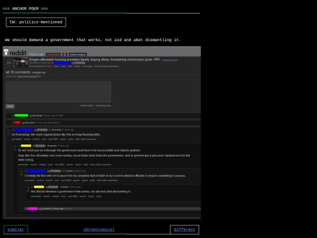Click permalink under the 'We should demand' reddit comment

coord(36,196)
